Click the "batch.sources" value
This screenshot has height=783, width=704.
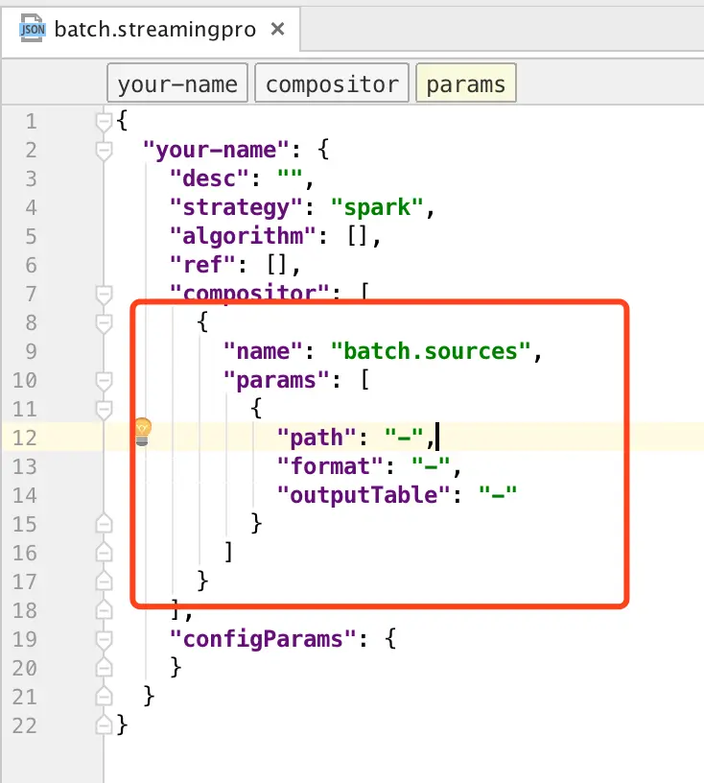(x=431, y=351)
